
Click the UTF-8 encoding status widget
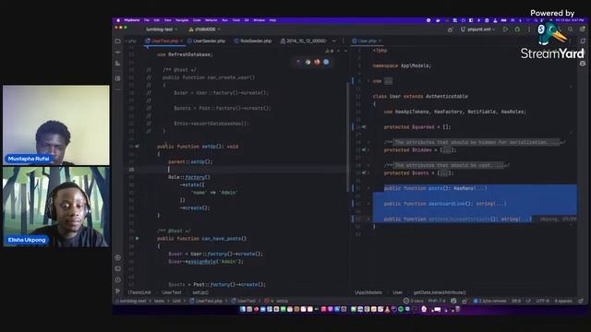pos(542,301)
